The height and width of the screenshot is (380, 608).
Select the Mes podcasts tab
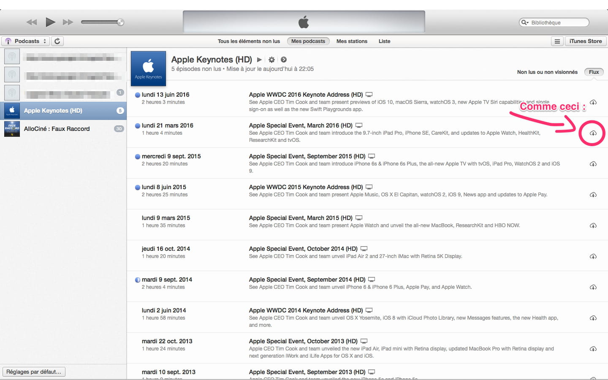click(308, 41)
